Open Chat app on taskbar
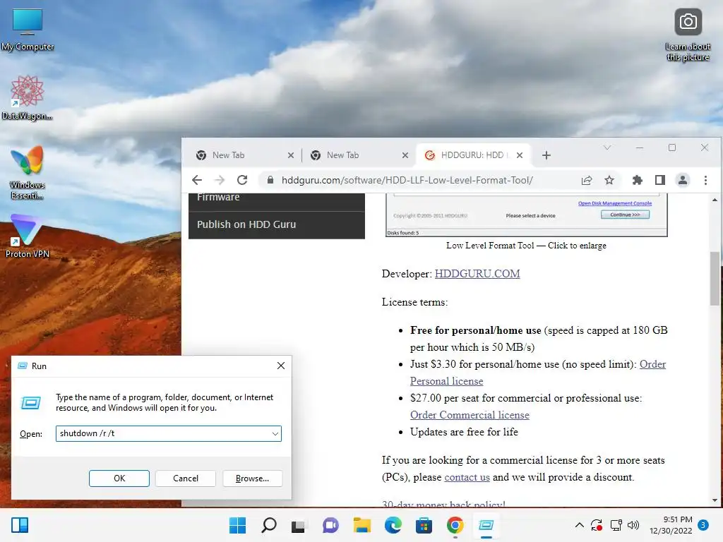 (330, 525)
